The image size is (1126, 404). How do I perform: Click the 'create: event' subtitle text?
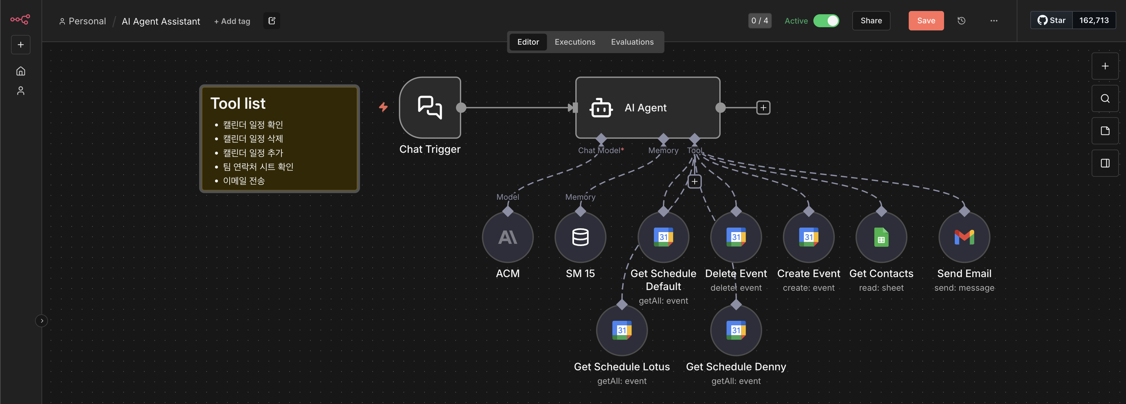809,288
